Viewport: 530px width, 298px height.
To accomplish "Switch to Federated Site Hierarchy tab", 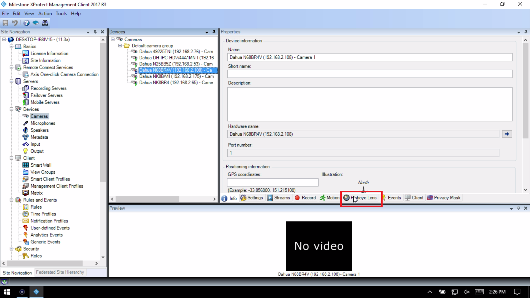I will 60,272.
